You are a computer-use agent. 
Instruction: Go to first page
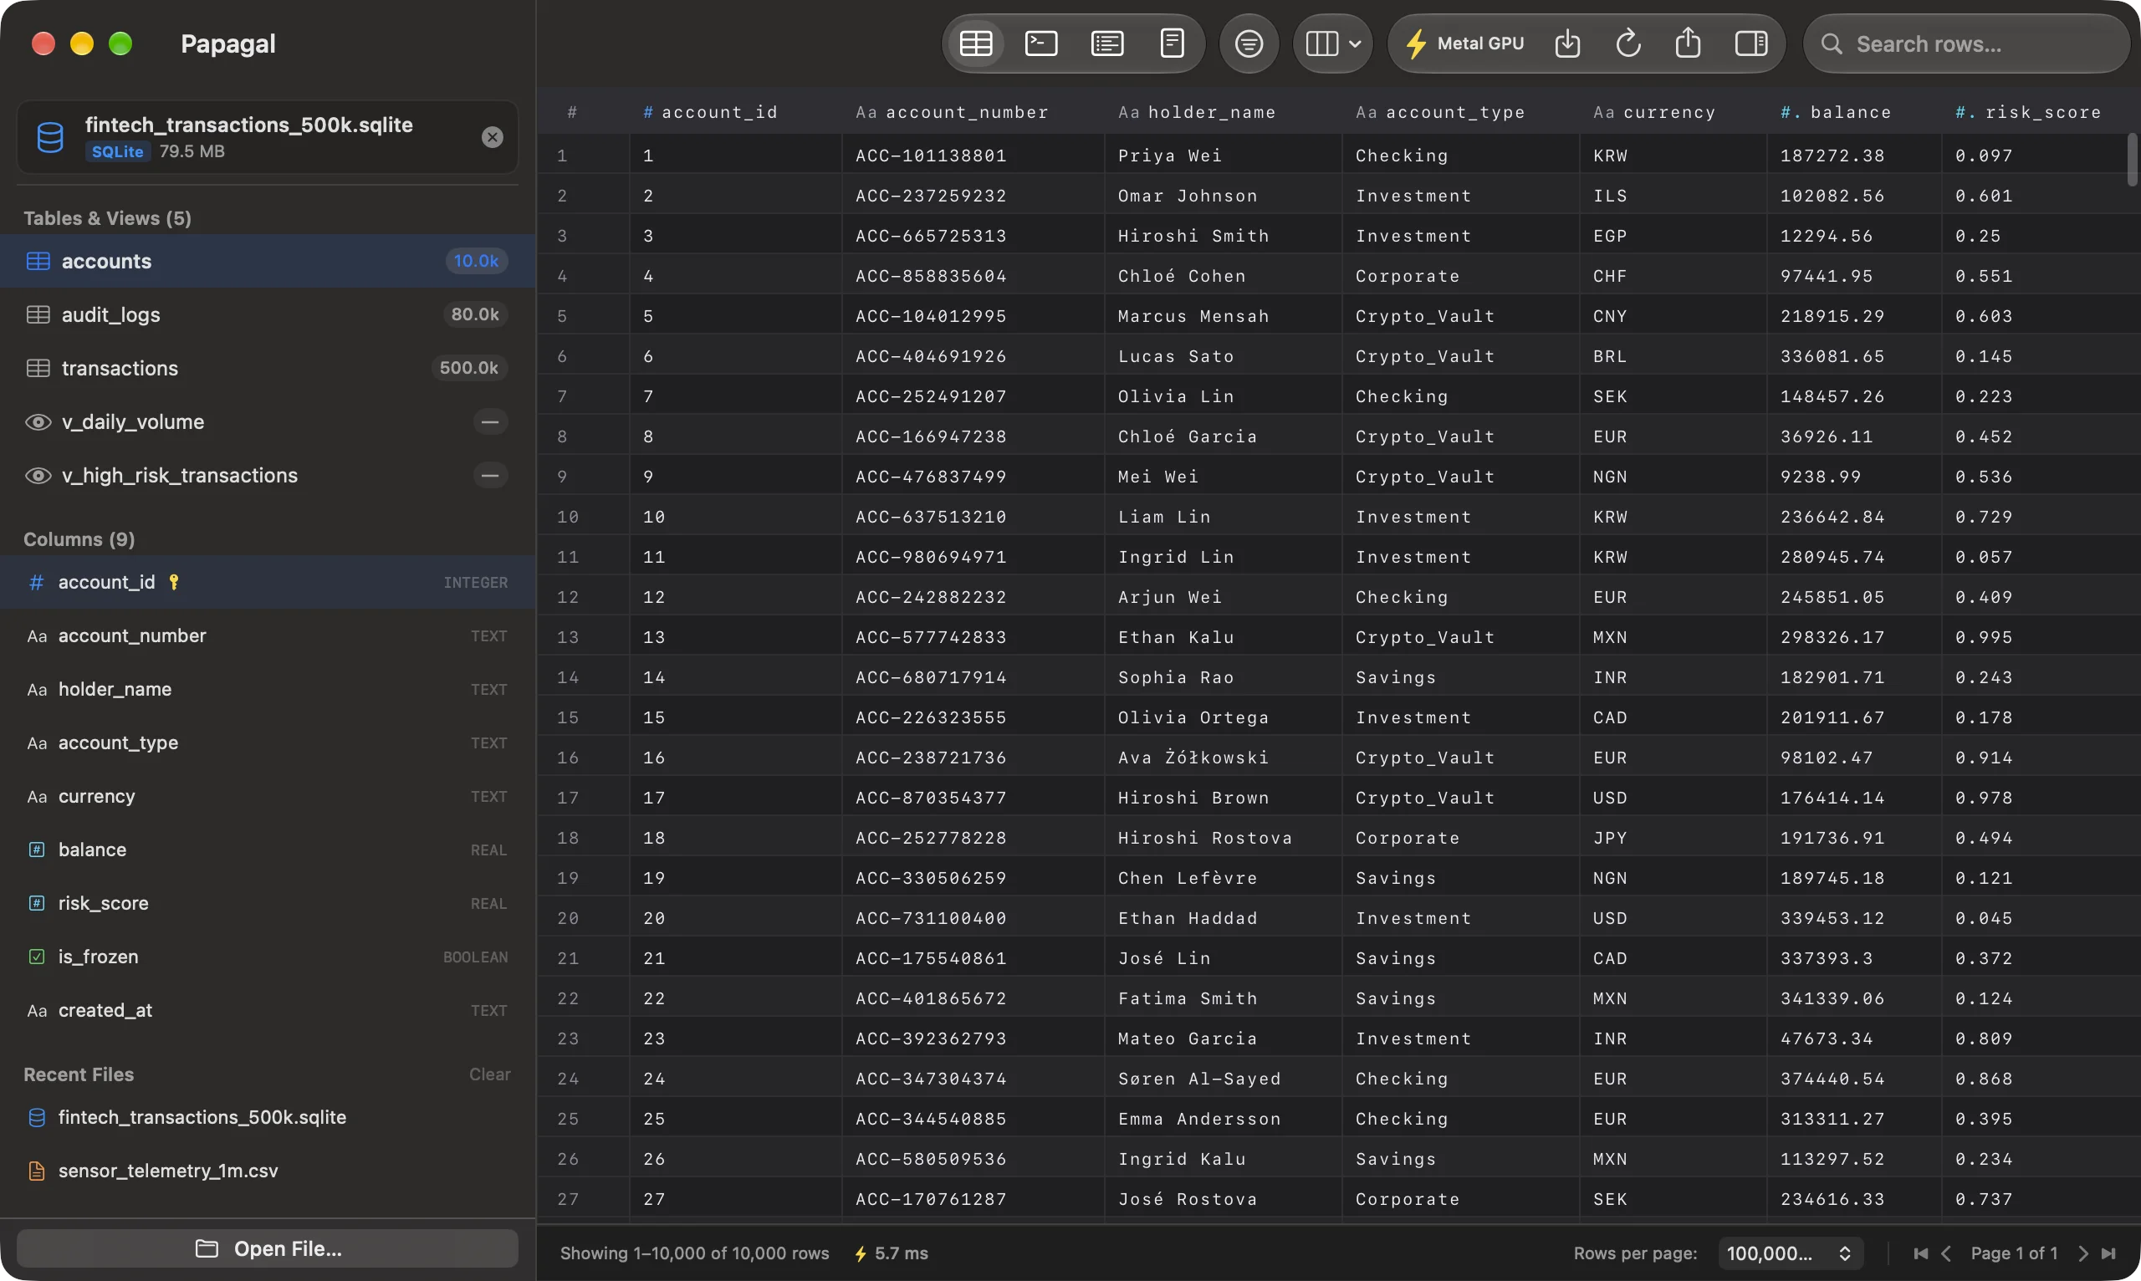tap(1920, 1253)
